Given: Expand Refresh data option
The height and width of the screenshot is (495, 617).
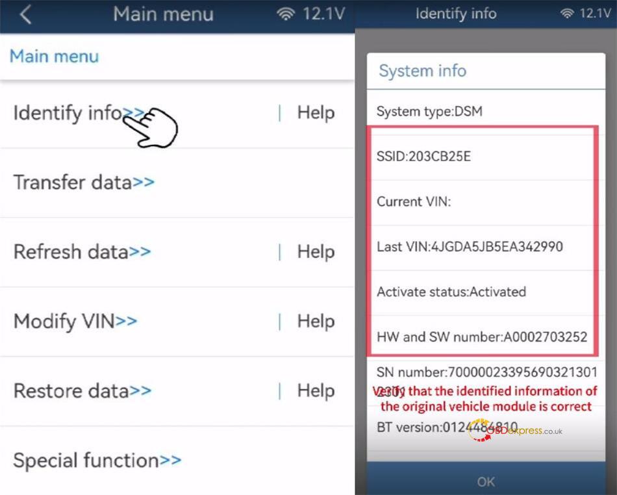Looking at the screenshot, I should tap(82, 252).
